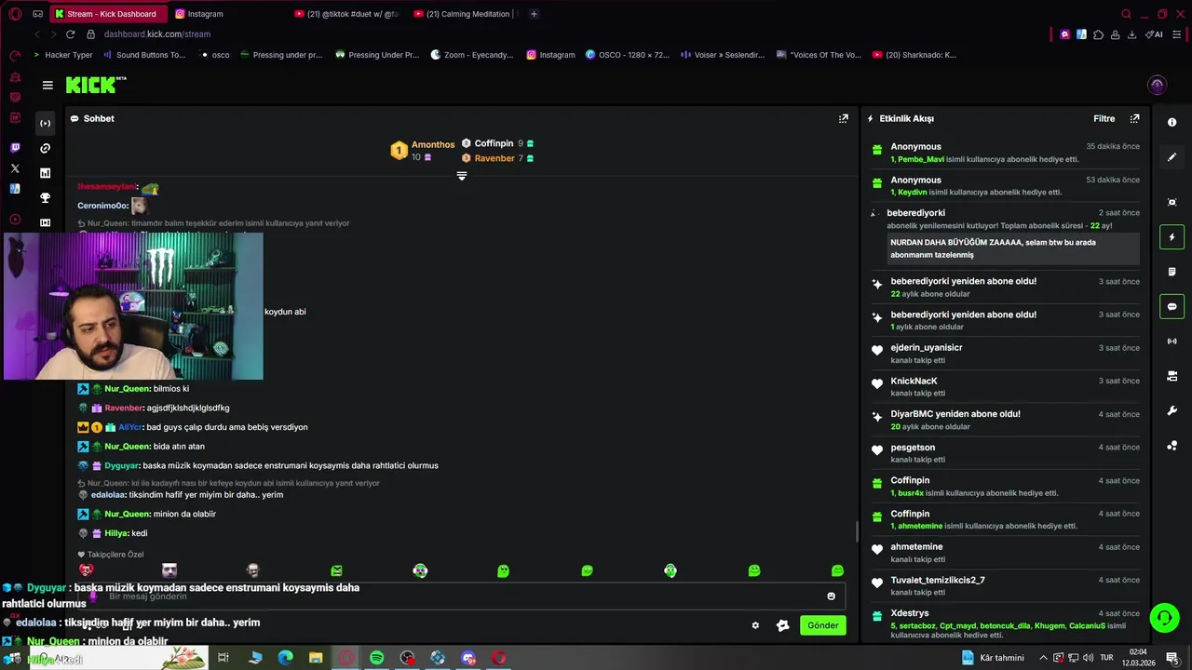
Task: Click the live signal icon in right sidebar
Action: [1172, 342]
